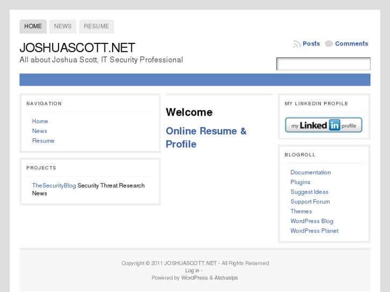The height and width of the screenshot is (292, 390).
Task: Select Home in the Navigation sidebar
Action: (x=40, y=121)
